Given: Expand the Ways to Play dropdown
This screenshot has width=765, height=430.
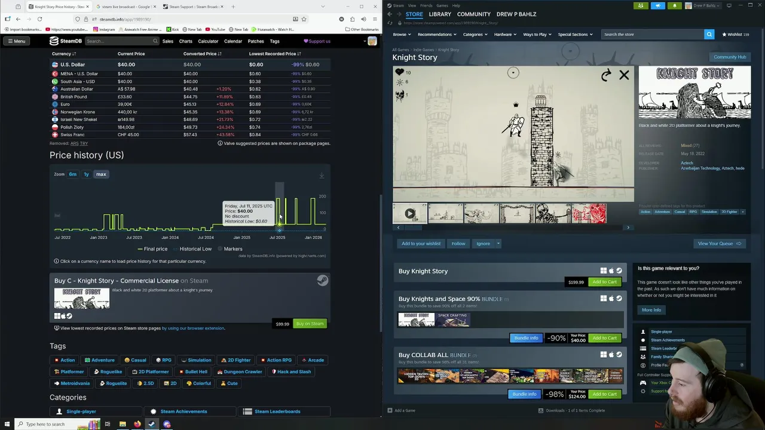Looking at the screenshot, I should coord(538,35).
